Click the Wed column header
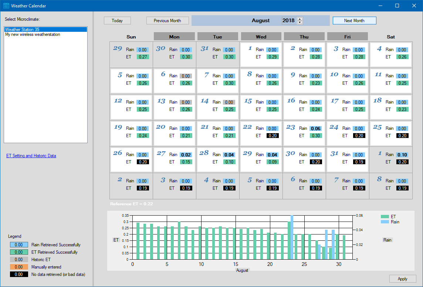423x287 pixels. (261, 37)
